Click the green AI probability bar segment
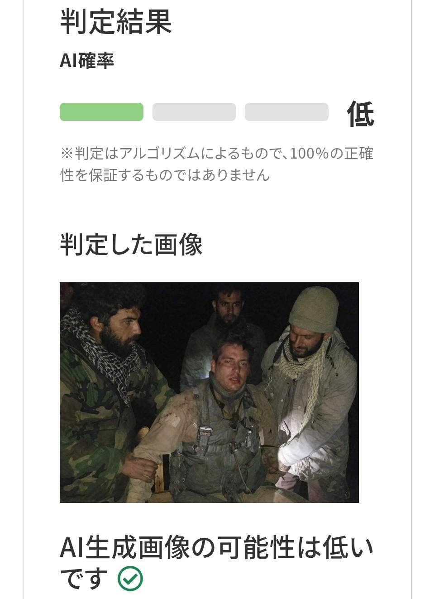Screen dimensions: 434x599 (101, 112)
